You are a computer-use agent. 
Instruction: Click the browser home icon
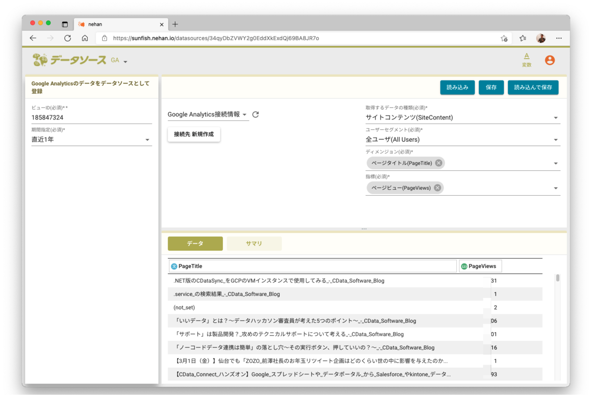85,38
